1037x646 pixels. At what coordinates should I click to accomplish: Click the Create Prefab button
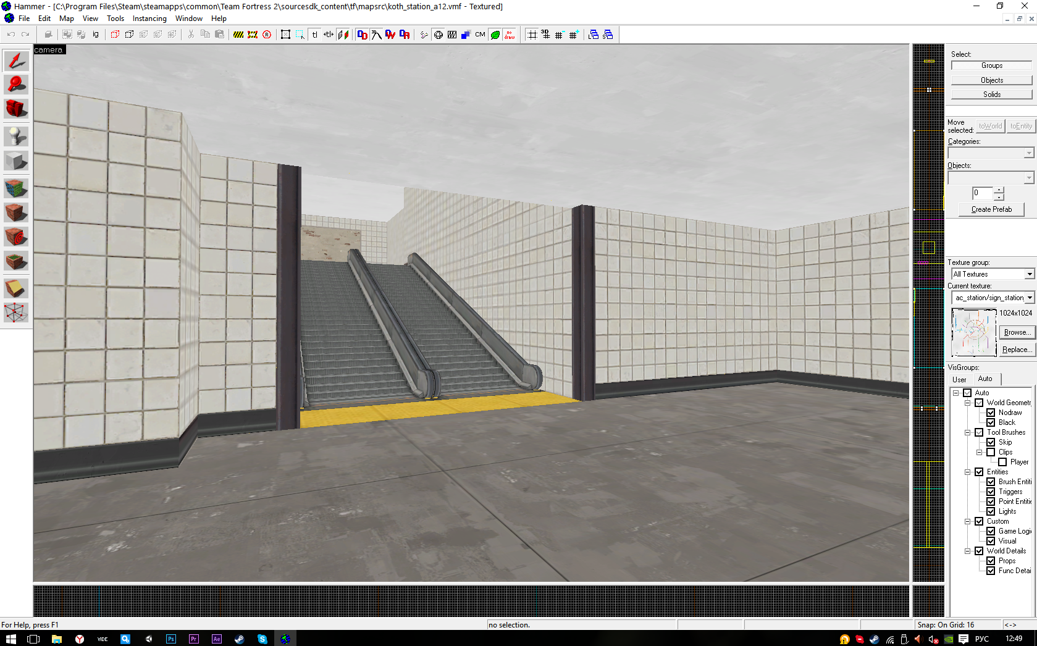[991, 209]
